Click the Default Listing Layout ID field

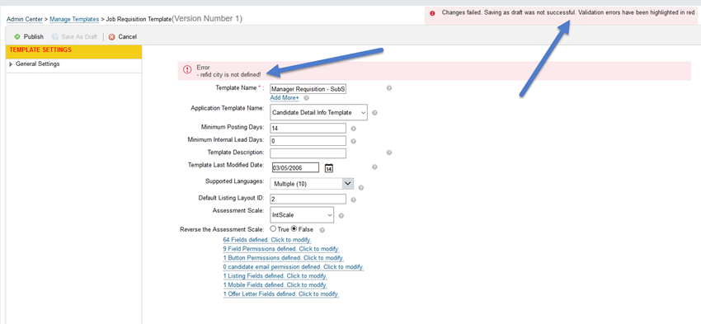pos(308,200)
